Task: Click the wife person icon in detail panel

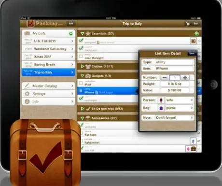Action: pos(161,100)
